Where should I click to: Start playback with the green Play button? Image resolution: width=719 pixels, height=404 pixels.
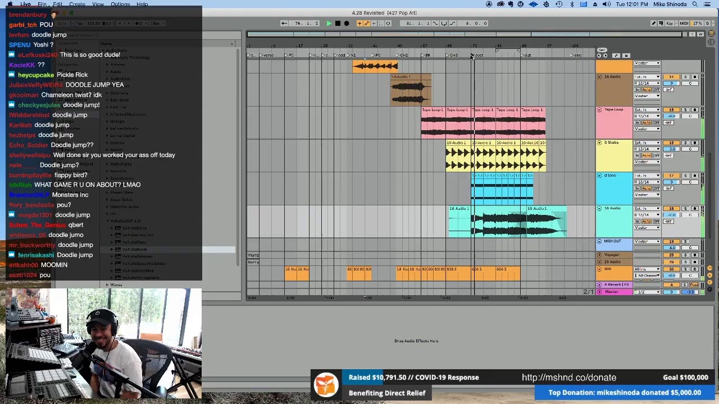tap(329, 23)
